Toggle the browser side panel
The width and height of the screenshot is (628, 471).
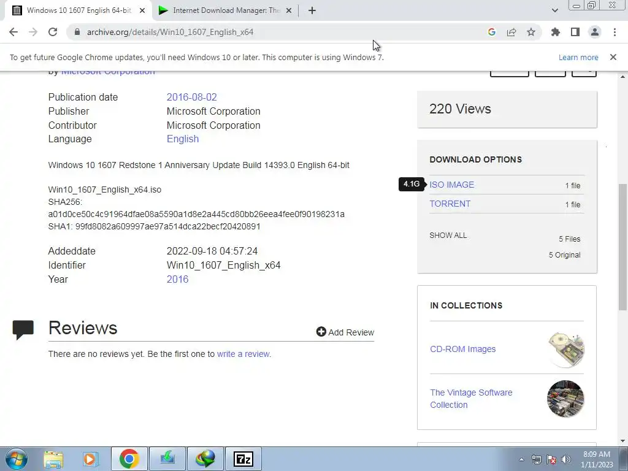pos(575,32)
